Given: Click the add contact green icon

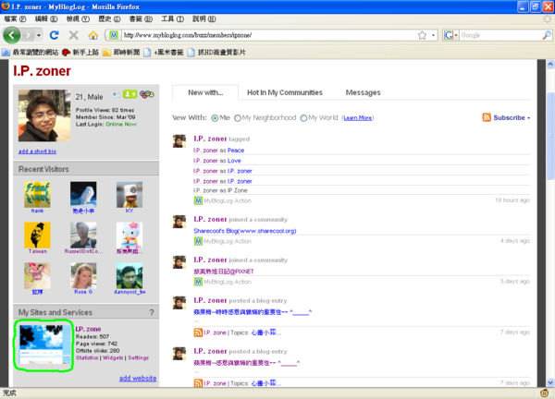Looking at the screenshot, I should pos(129,94).
